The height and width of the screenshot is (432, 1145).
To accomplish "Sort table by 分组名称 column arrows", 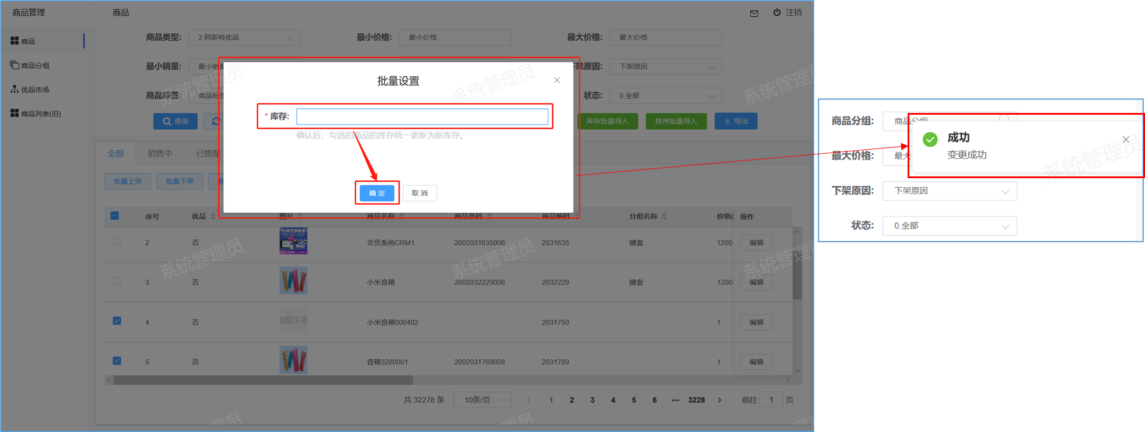I will pyautogui.click(x=664, y=216).
